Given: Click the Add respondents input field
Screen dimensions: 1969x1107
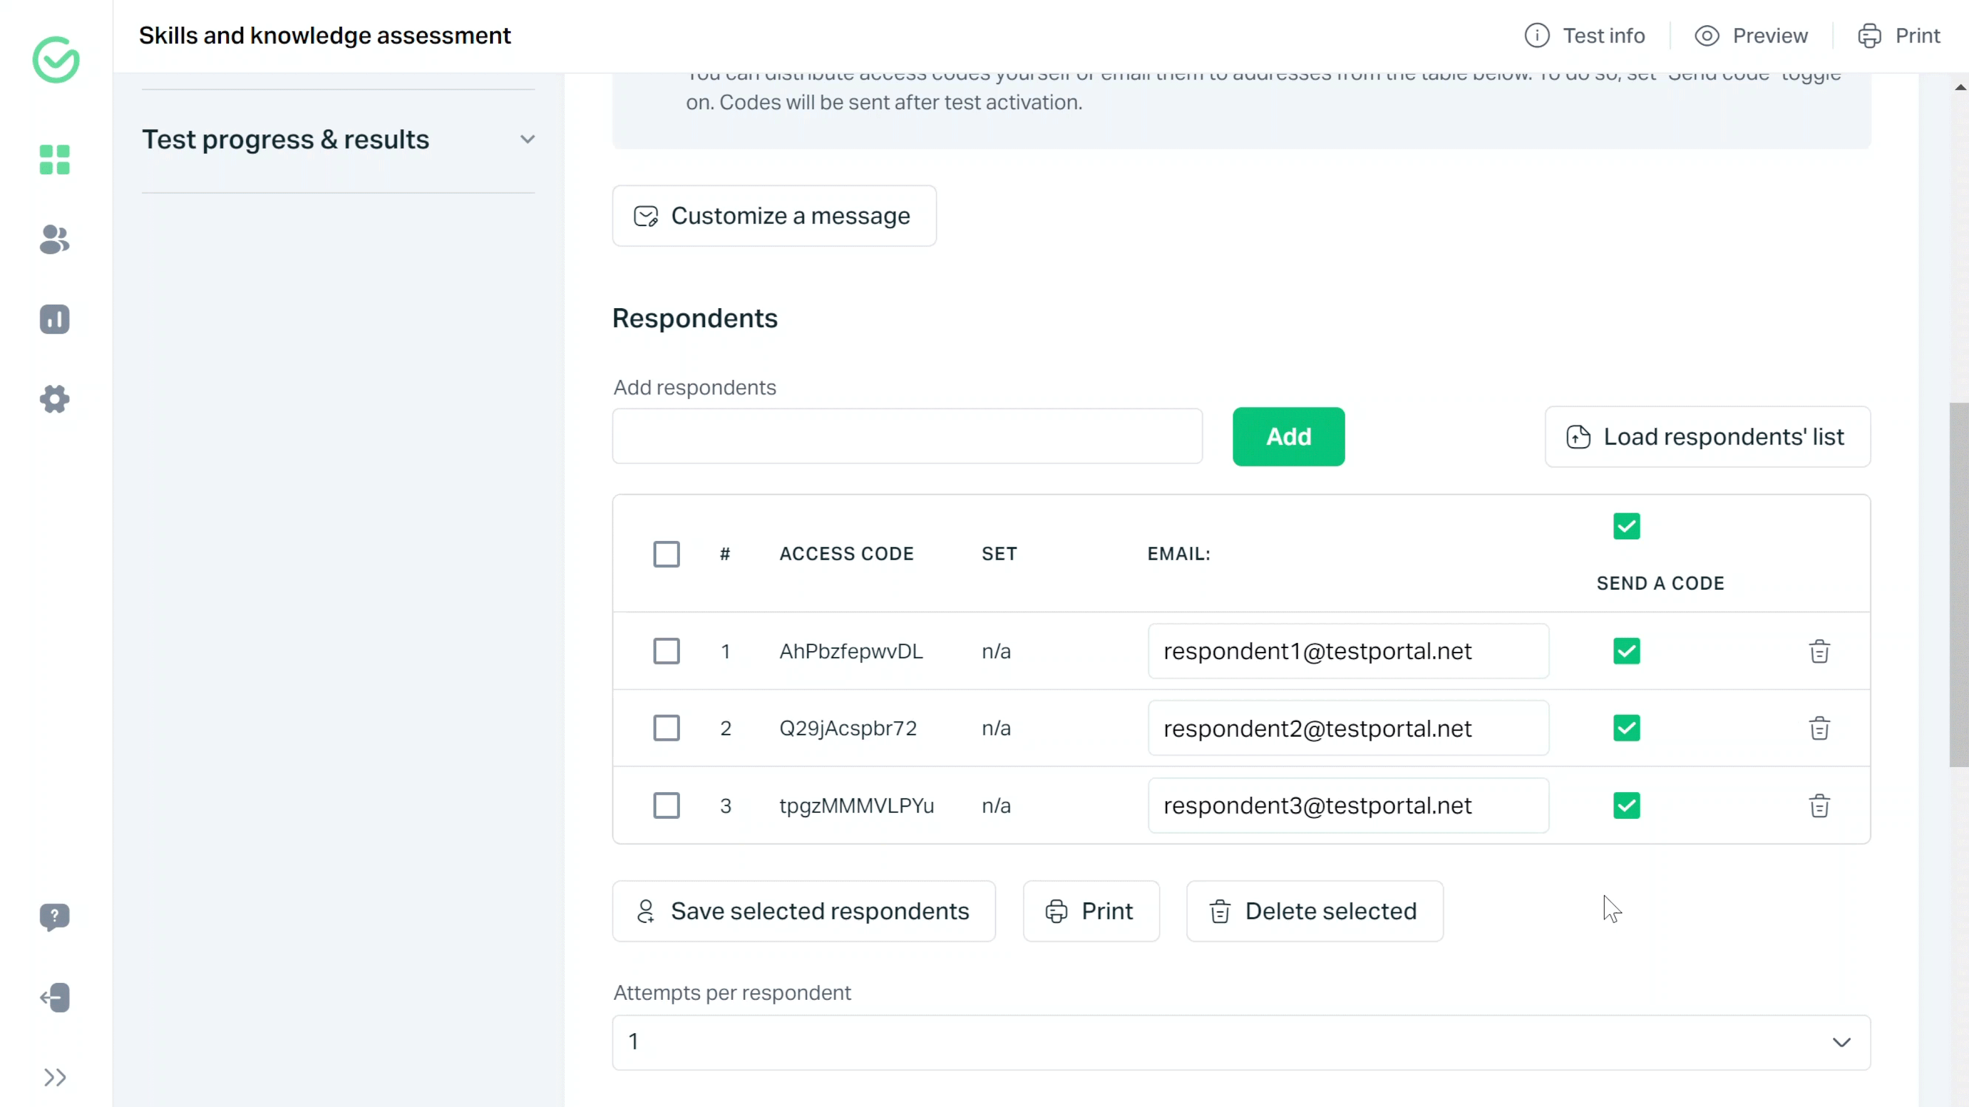Looking at the screenshot, I should click(x=907, y=436).
